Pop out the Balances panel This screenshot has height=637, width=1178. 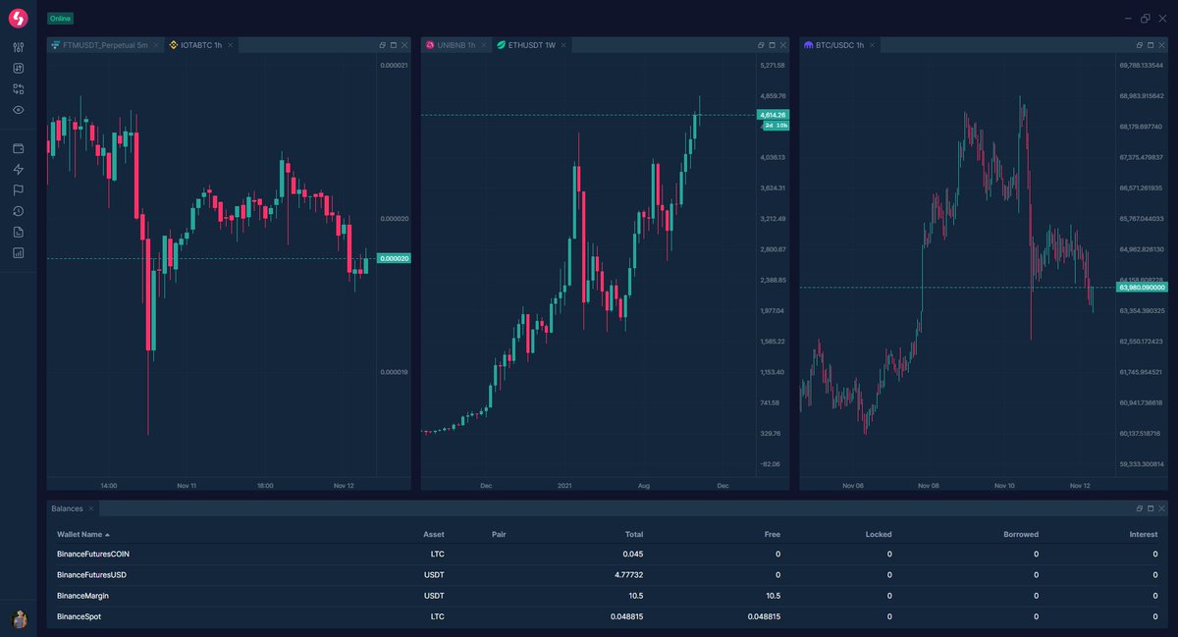(1140, 508)
